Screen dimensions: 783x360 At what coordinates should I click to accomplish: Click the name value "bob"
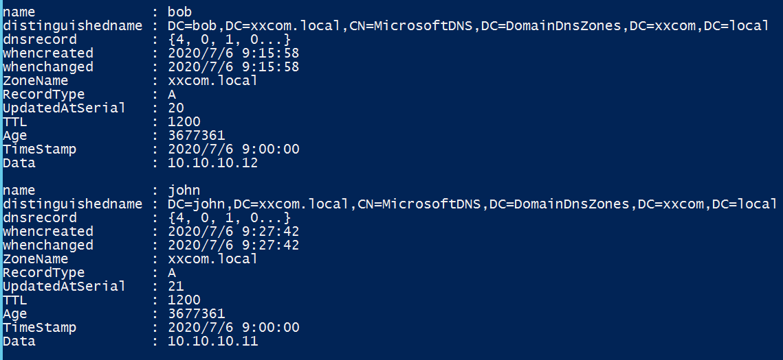click(179, 12)
